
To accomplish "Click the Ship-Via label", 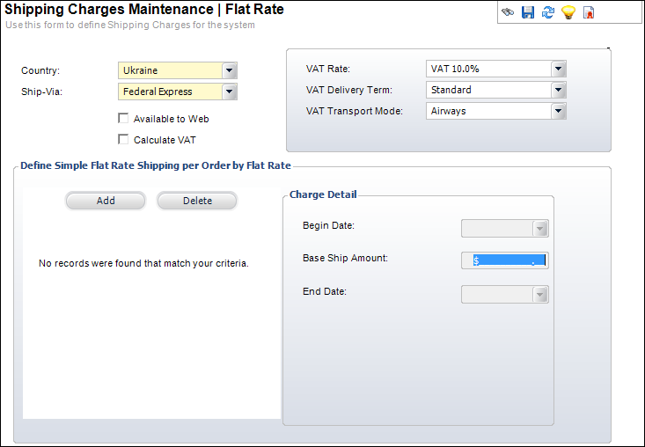I will 41,92.
